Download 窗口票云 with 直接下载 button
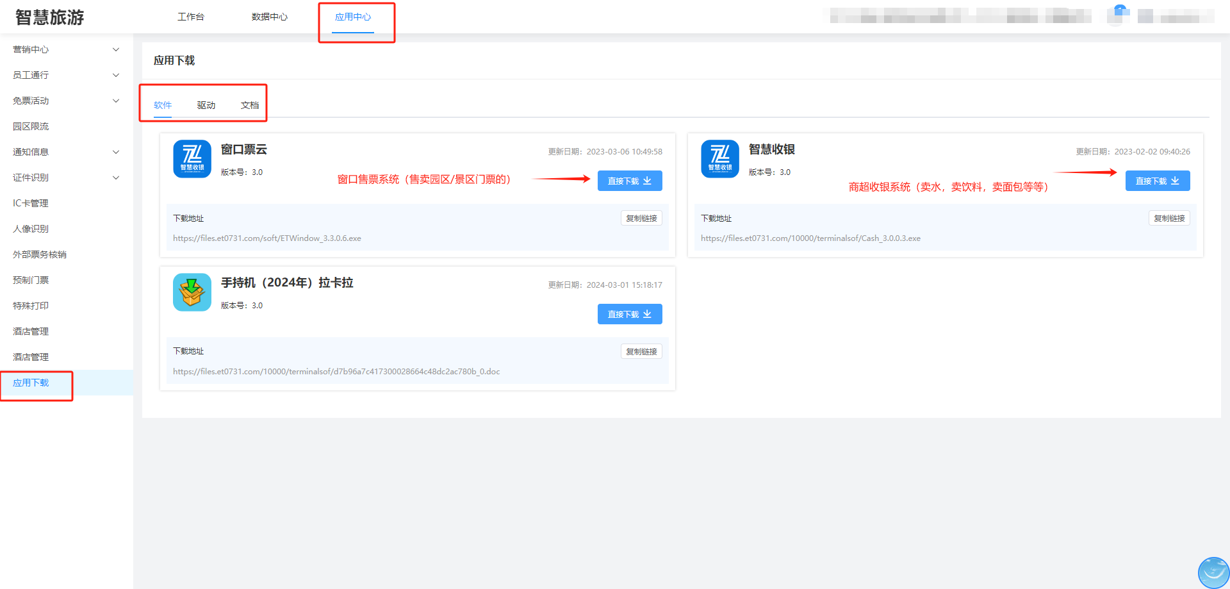1230x589 pixels. click(x=629, y=181)
